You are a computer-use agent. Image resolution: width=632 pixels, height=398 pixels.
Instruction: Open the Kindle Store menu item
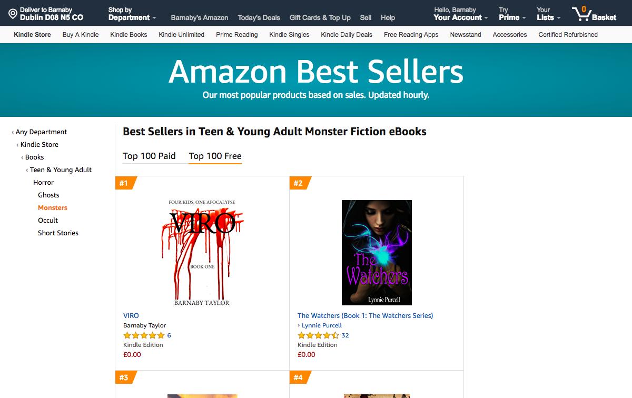tap(32, 35)
